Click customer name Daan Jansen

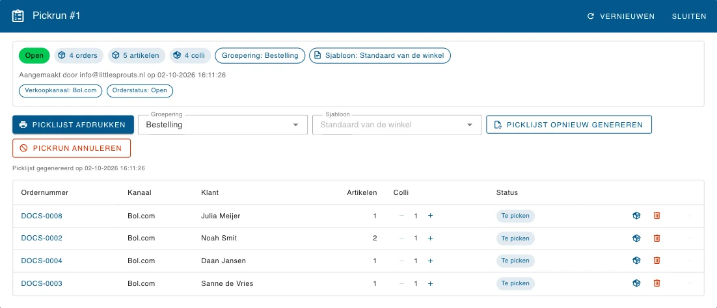tap(224, 261)
